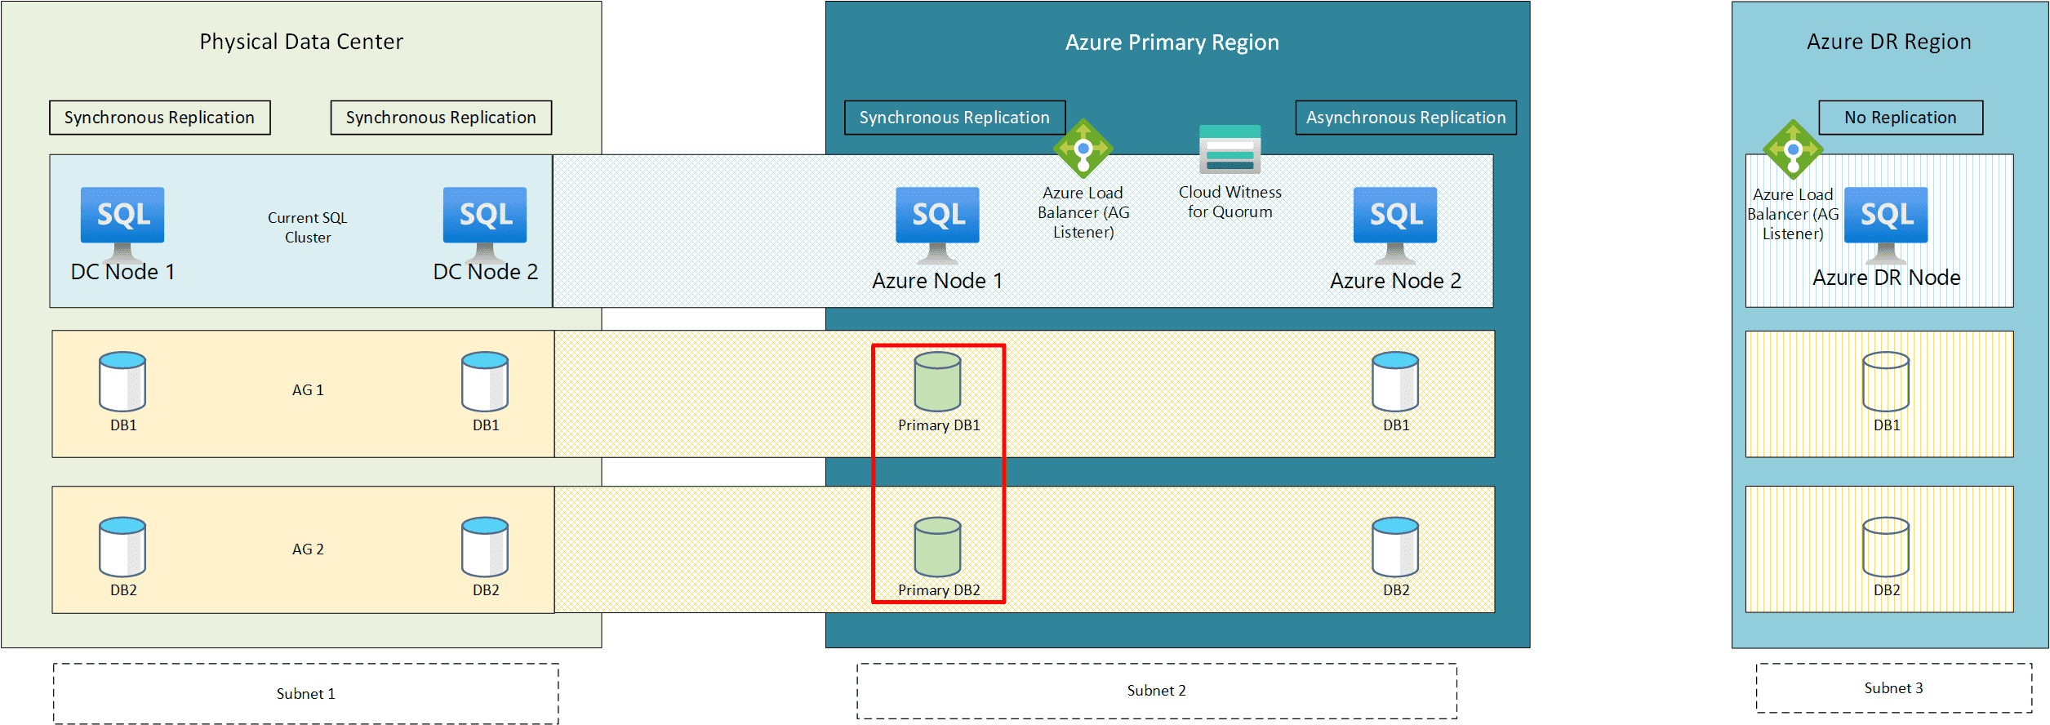Screen dimensions: 2050x725
Task: Click the DB2 cylinder under Azure Node 2
Action: (x=1395, y=546)
